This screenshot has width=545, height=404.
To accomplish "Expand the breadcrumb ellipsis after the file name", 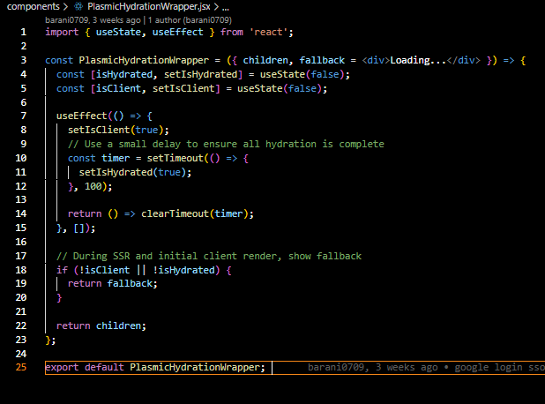I will (x=225, y=6).
